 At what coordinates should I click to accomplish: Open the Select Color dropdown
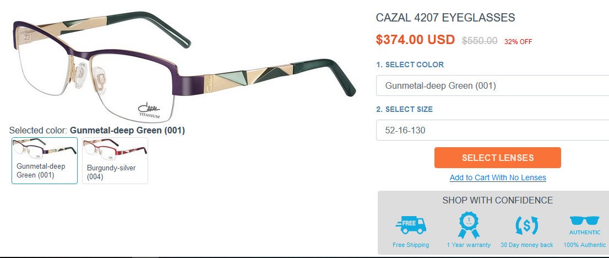[x=492, y=85]
